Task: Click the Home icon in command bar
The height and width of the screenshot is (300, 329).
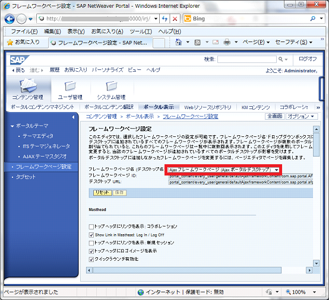Action: pyautogui.click(x=178, y=42)
